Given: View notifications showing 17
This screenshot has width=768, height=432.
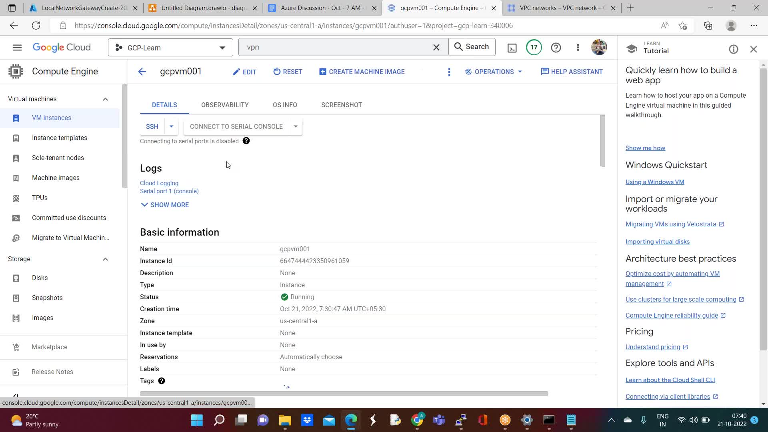Looking at the screenshot, I should pyautogui.click(x=534, y=47).
